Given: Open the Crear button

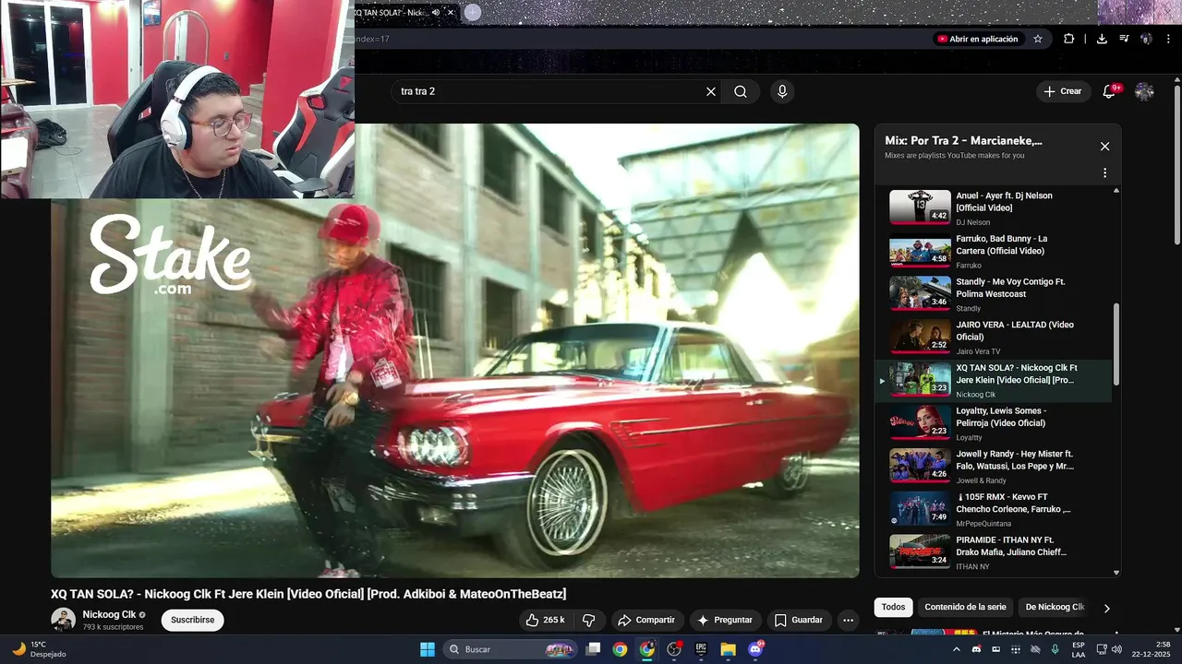Looking at the screenshot, I should 1063,91.
